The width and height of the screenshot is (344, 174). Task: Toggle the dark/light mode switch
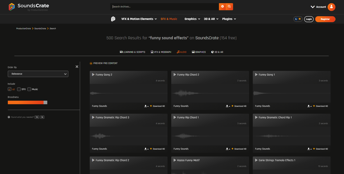point(298,19)
